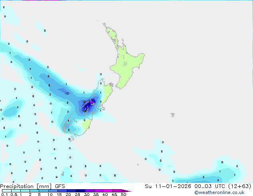Select the 2–5 mm legend color box

click(x=34, y=191)
